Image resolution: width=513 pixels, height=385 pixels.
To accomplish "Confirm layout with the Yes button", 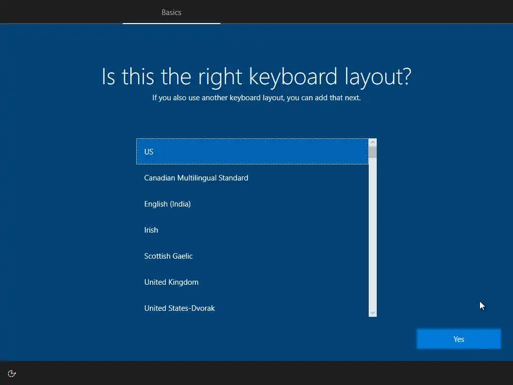I will [x=458, y=339].
